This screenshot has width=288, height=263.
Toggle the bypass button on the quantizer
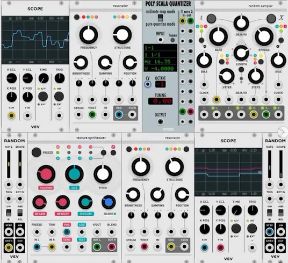[172, 40]
